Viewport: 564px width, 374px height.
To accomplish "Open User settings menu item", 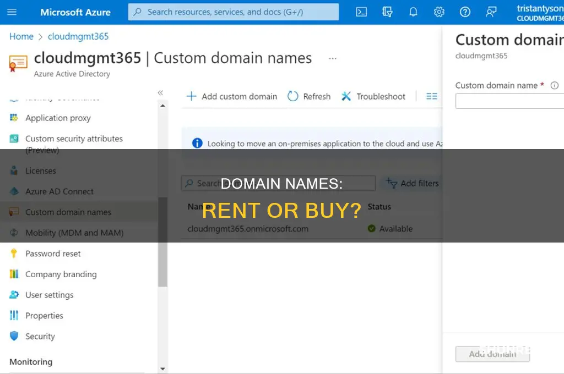I will click(x=49, y=295).
